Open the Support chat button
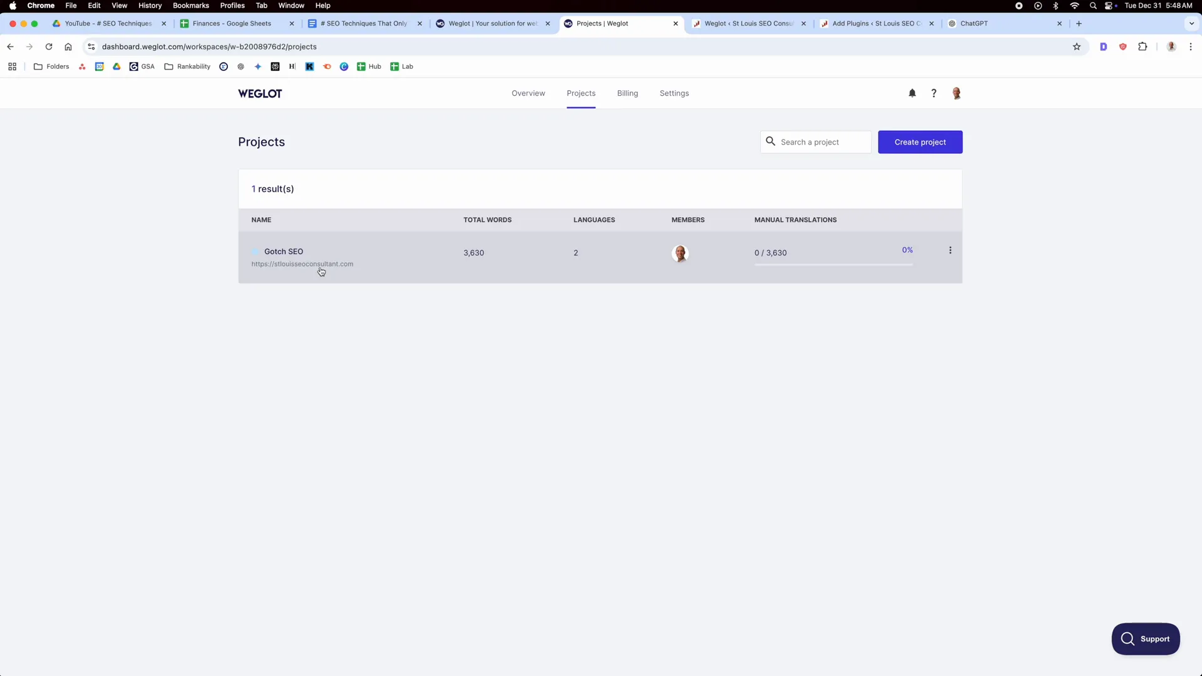Image resolution: width=1202 pixels, height=676 pixels. click(1146, 639)
